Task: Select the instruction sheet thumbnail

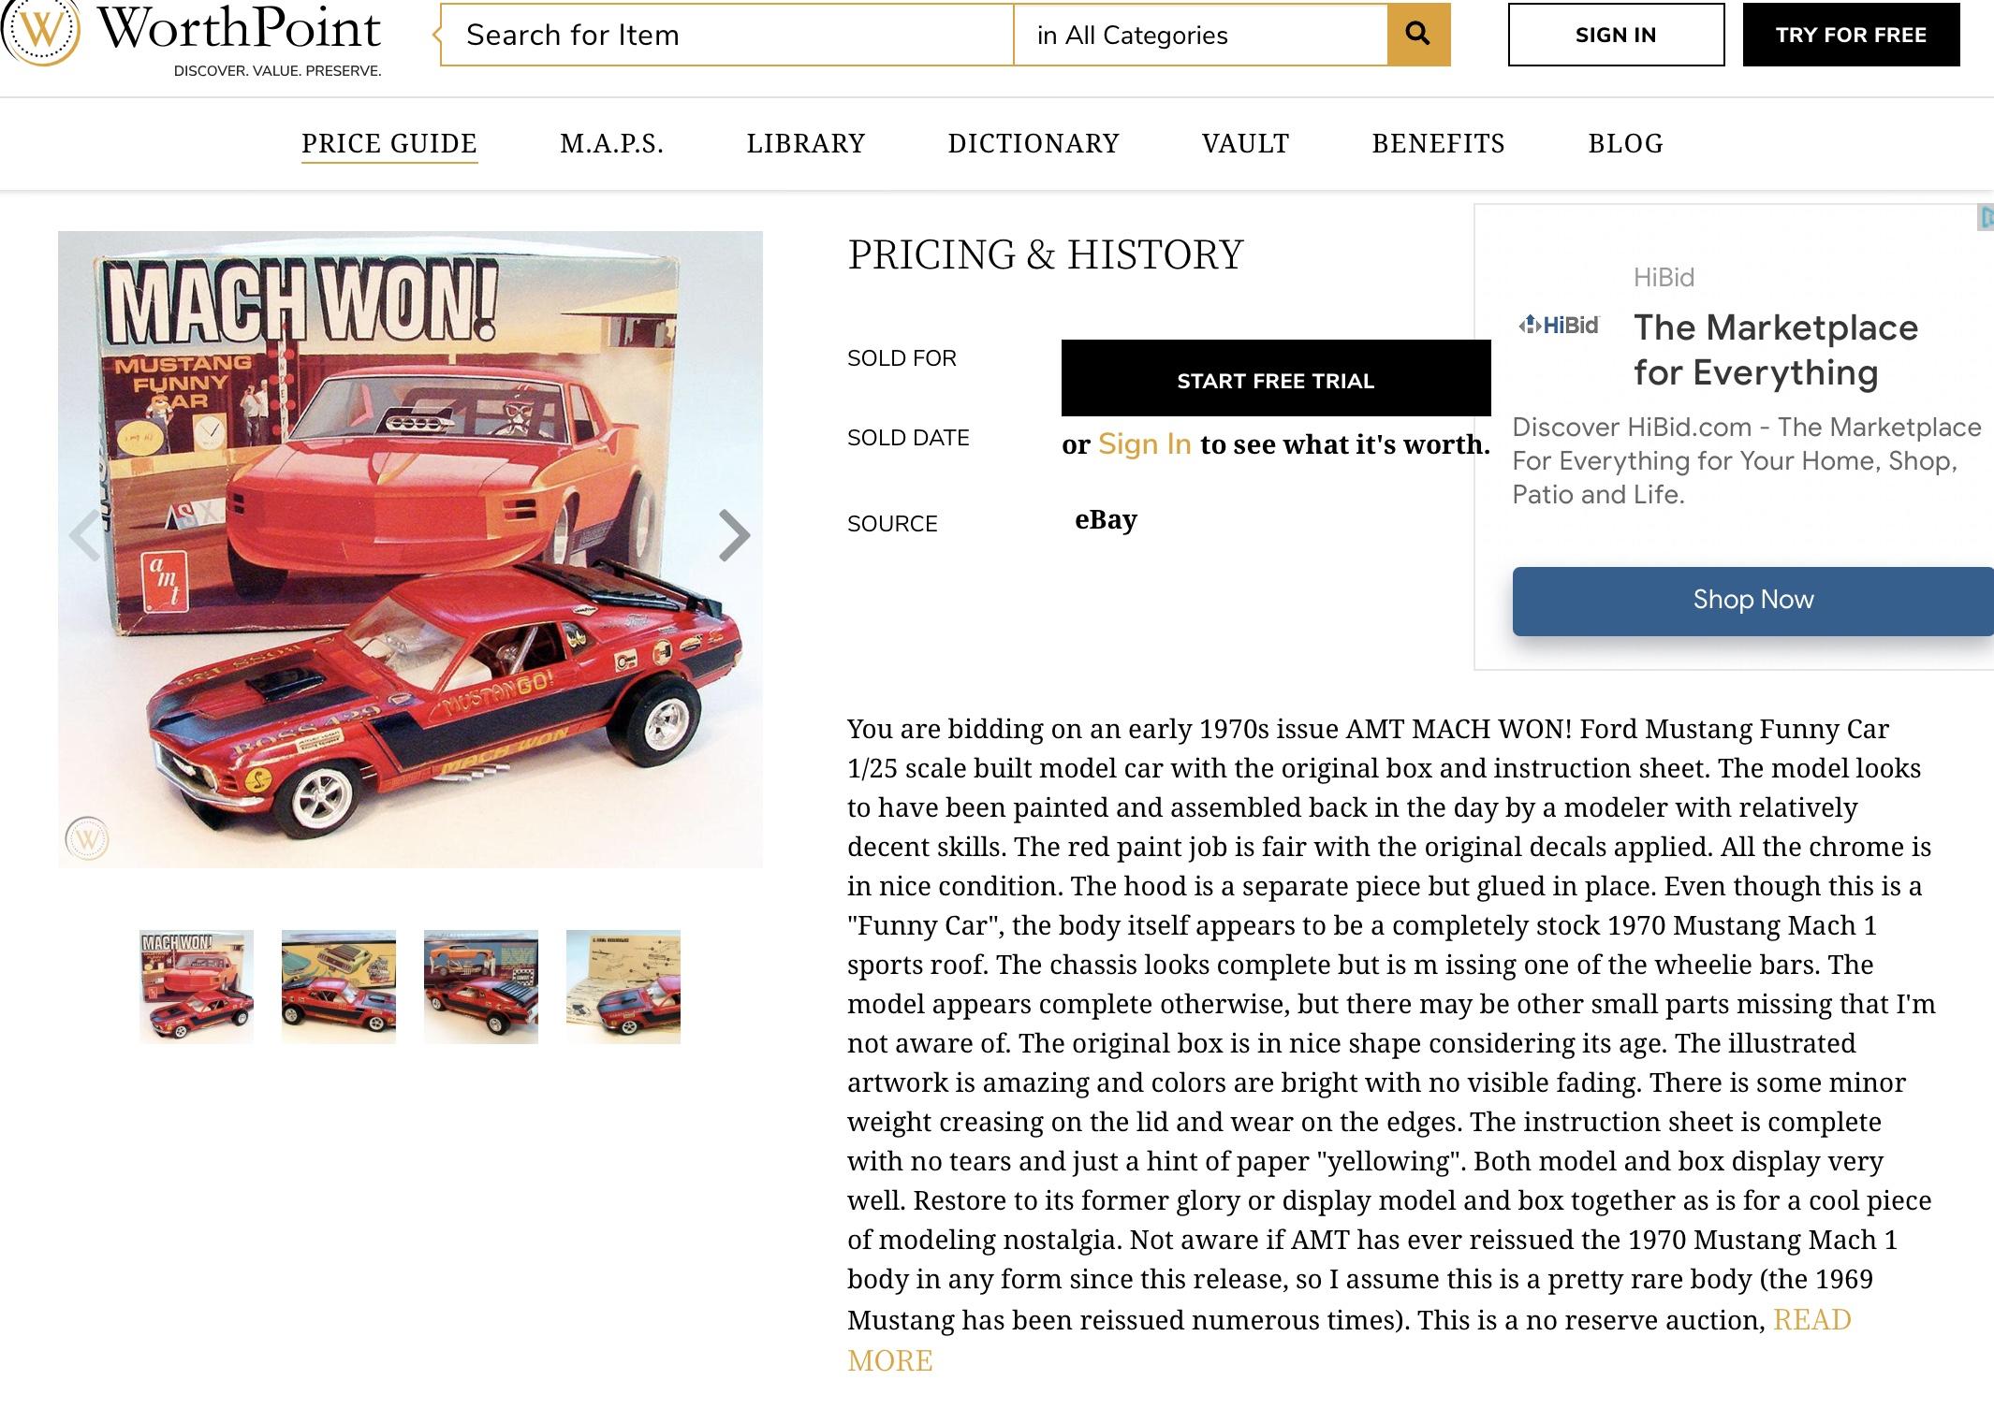Action: coord(623,986)
